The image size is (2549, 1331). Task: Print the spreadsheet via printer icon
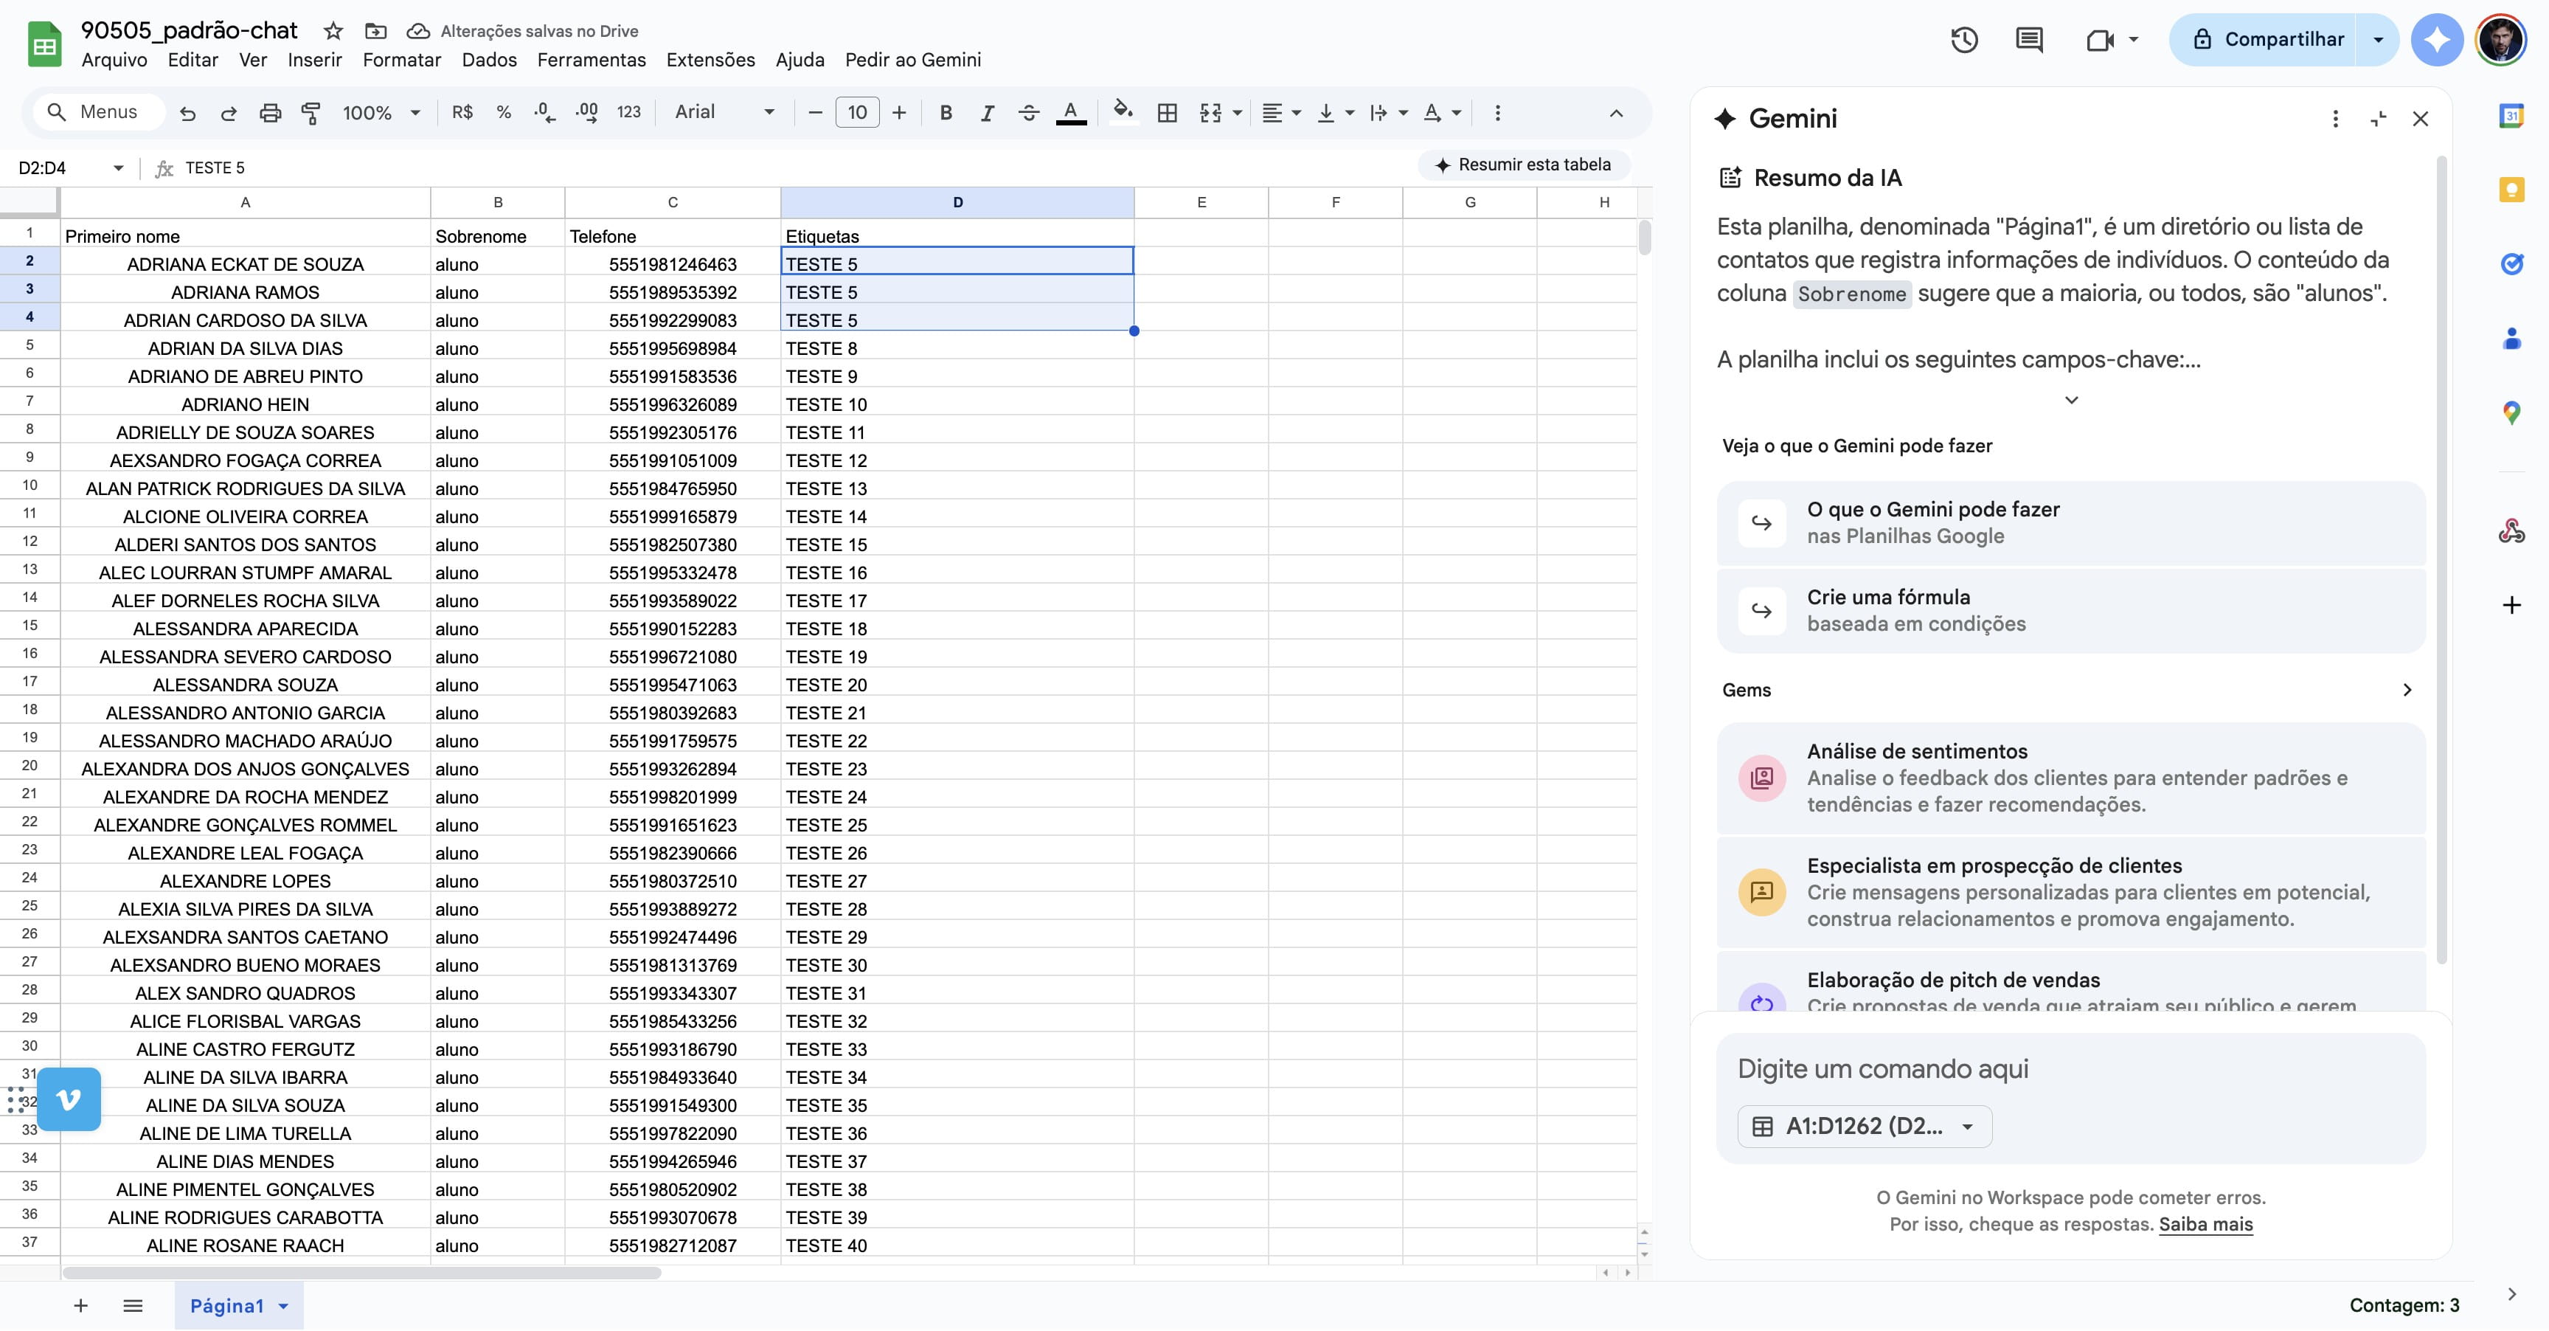(270, 113)
